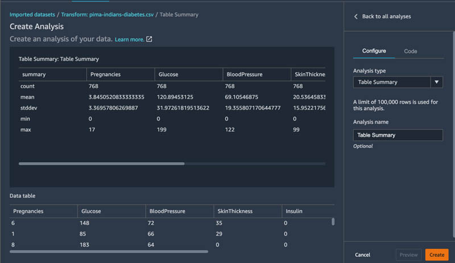Click the truncated SkinThickness summary header
This screenshot has width=455, height=263.
click(309, 74)
